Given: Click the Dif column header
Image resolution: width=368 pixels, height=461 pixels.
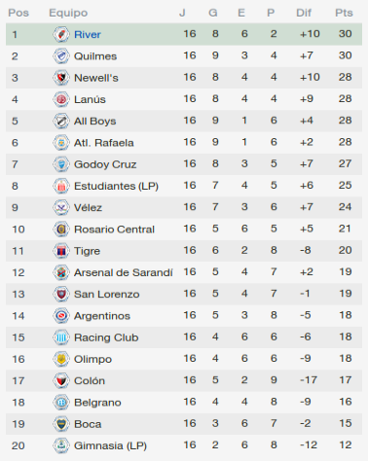Looking at the screenshot, I should 304,13.
